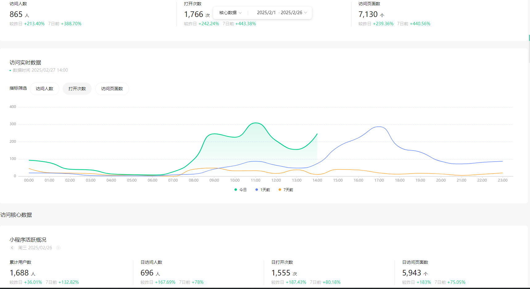Select the 打开次数 metric filter
Screen dimensions: 530x289
77,89
